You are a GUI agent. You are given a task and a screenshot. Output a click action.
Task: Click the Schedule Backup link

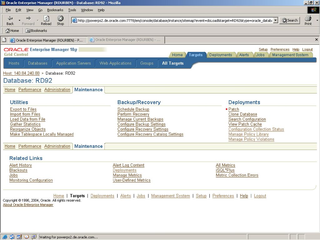pos(133,109)
